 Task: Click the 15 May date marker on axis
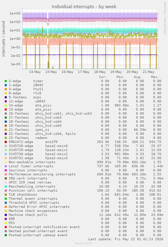(x=51, y=72)
